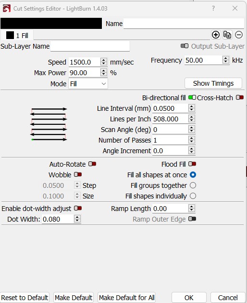Decrease Scan Angle with its down arrow
The height and width of the screenshot is (303, 247).
click(191, 132)
